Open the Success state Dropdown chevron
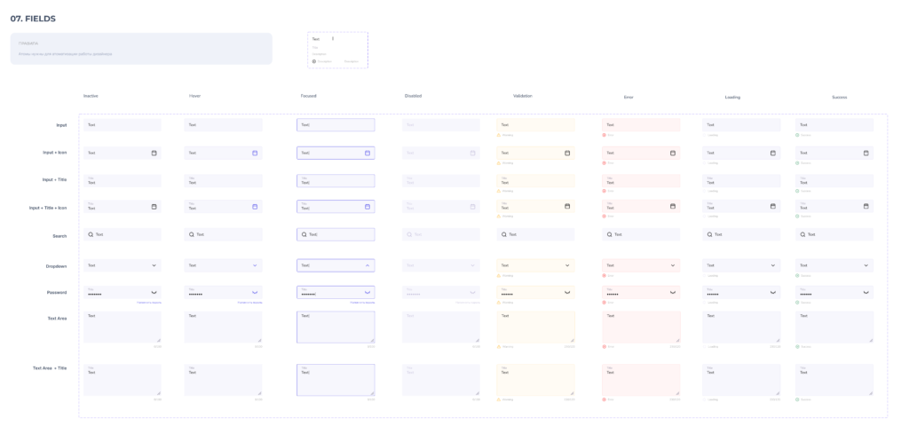 tap(866, 265)
